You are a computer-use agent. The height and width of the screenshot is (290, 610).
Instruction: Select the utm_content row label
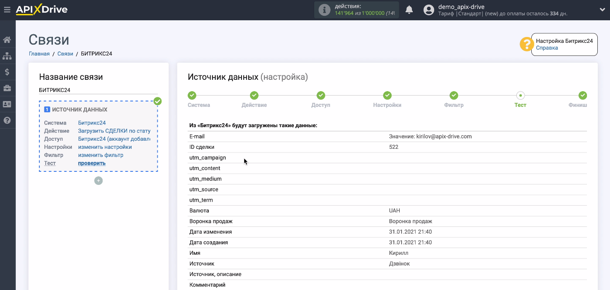(205, 168)
